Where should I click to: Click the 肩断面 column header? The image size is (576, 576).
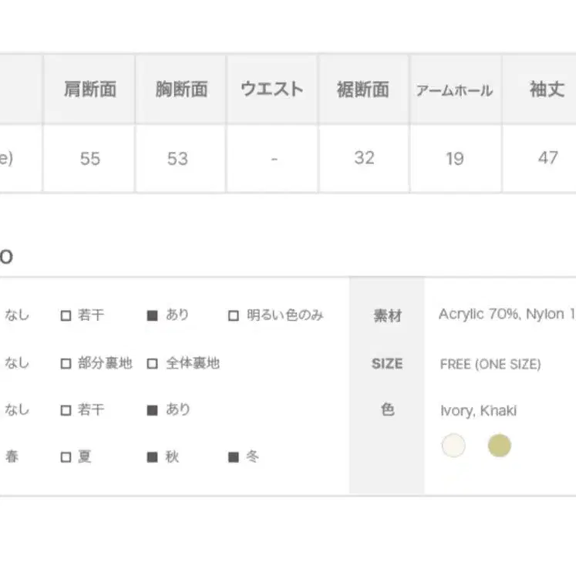(89, 89)
